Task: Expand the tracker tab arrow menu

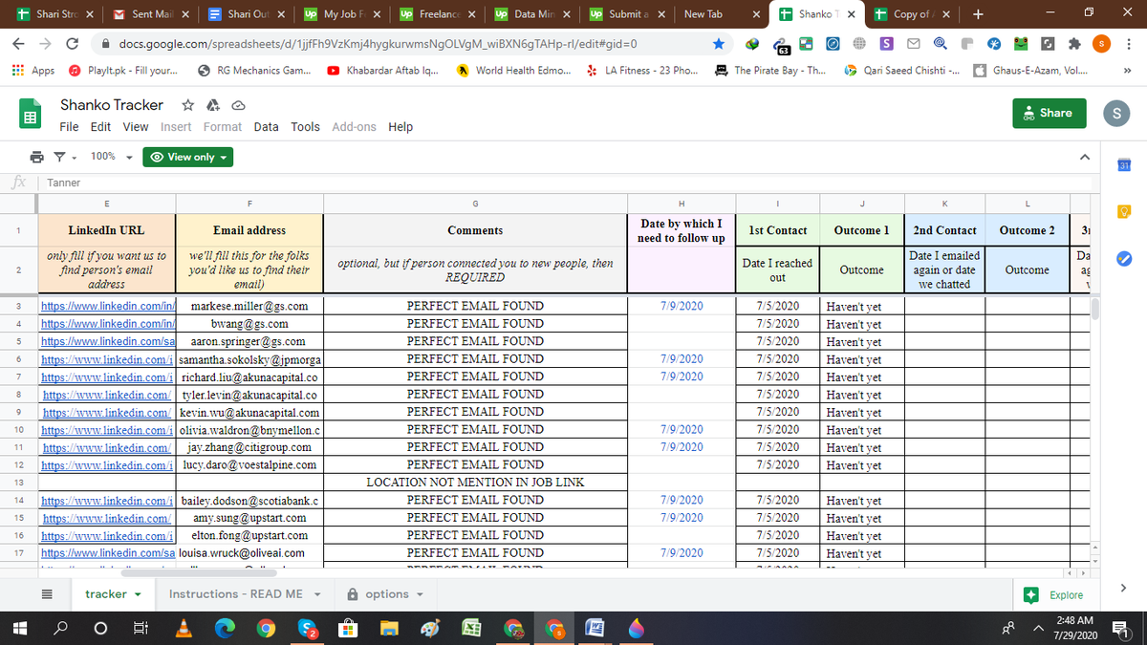Action: pyautogui.click(x=140, y=594)
